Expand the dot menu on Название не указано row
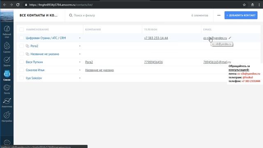 80,54
